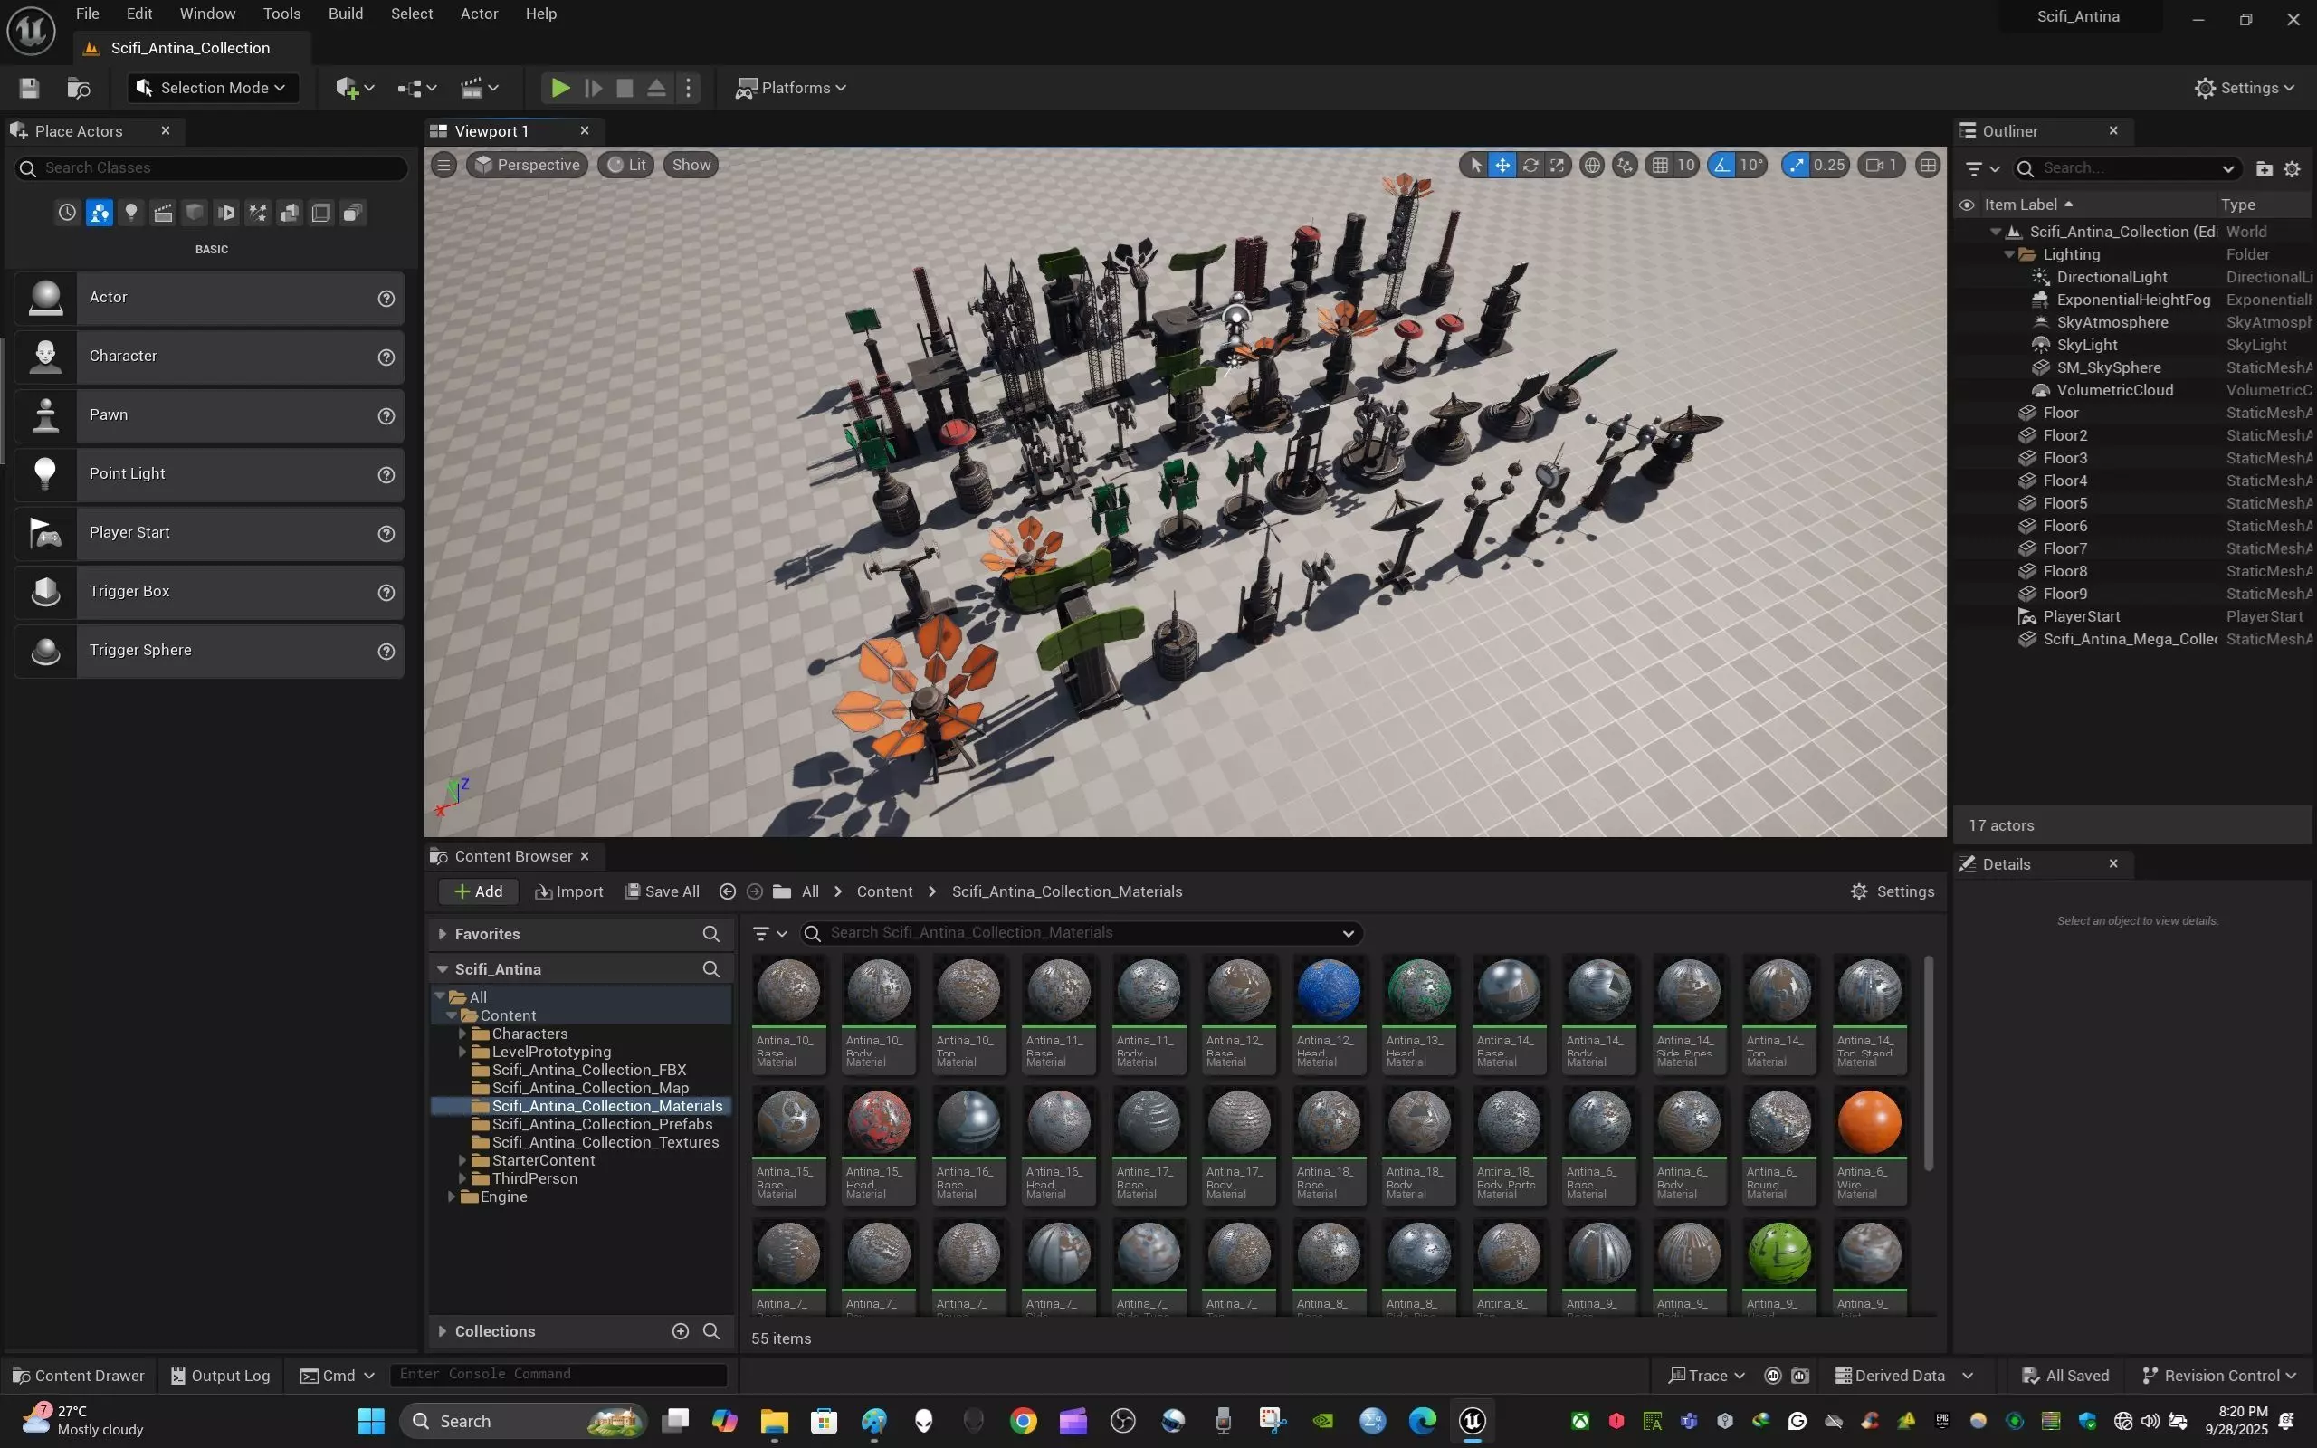Click the Lights category icon in Place Actors
Viewport: 2317px width, 1448px height.
pos(131,213)
